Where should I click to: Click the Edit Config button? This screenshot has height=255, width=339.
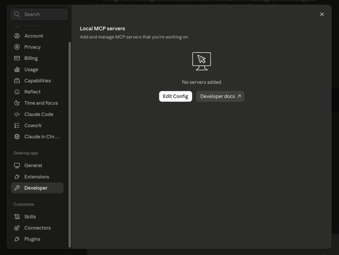(x=175, y=96)
